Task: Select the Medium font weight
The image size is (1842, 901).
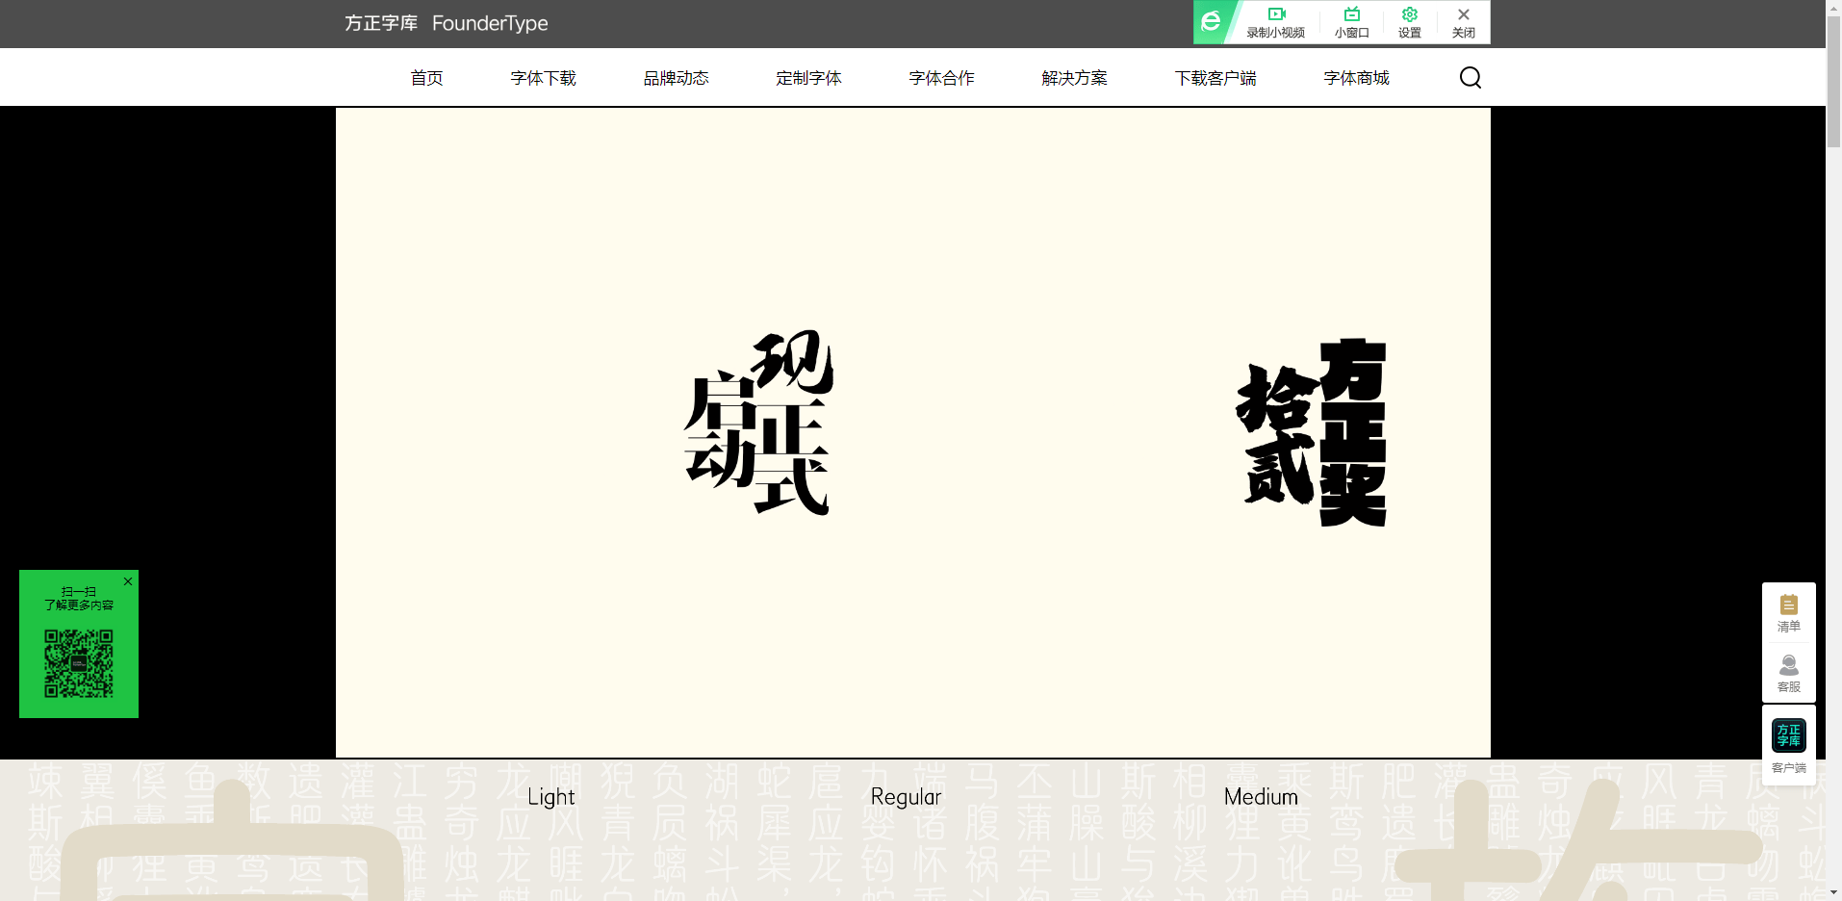Action: click(1261, 796)
